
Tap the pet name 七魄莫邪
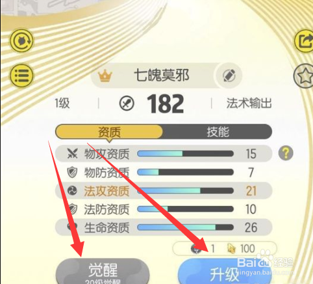click(x=162, y=76)
